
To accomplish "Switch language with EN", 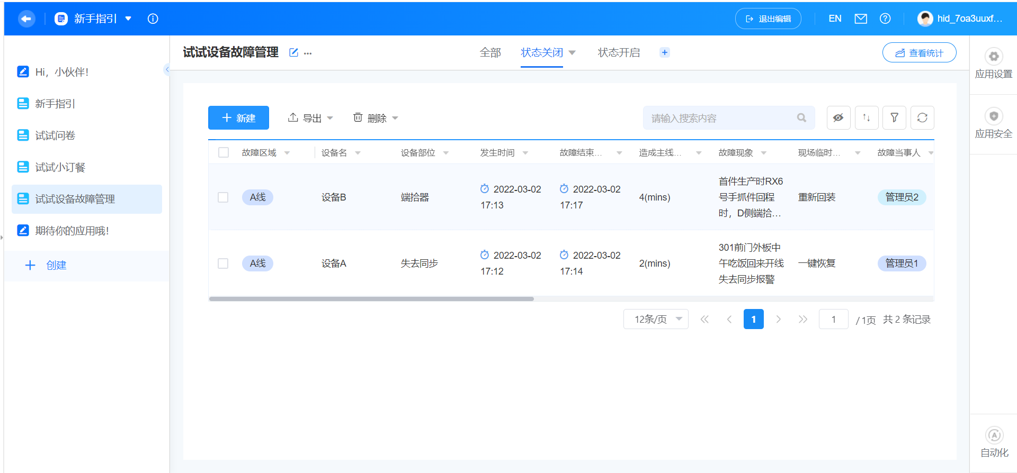I will [x=835, y=19].
